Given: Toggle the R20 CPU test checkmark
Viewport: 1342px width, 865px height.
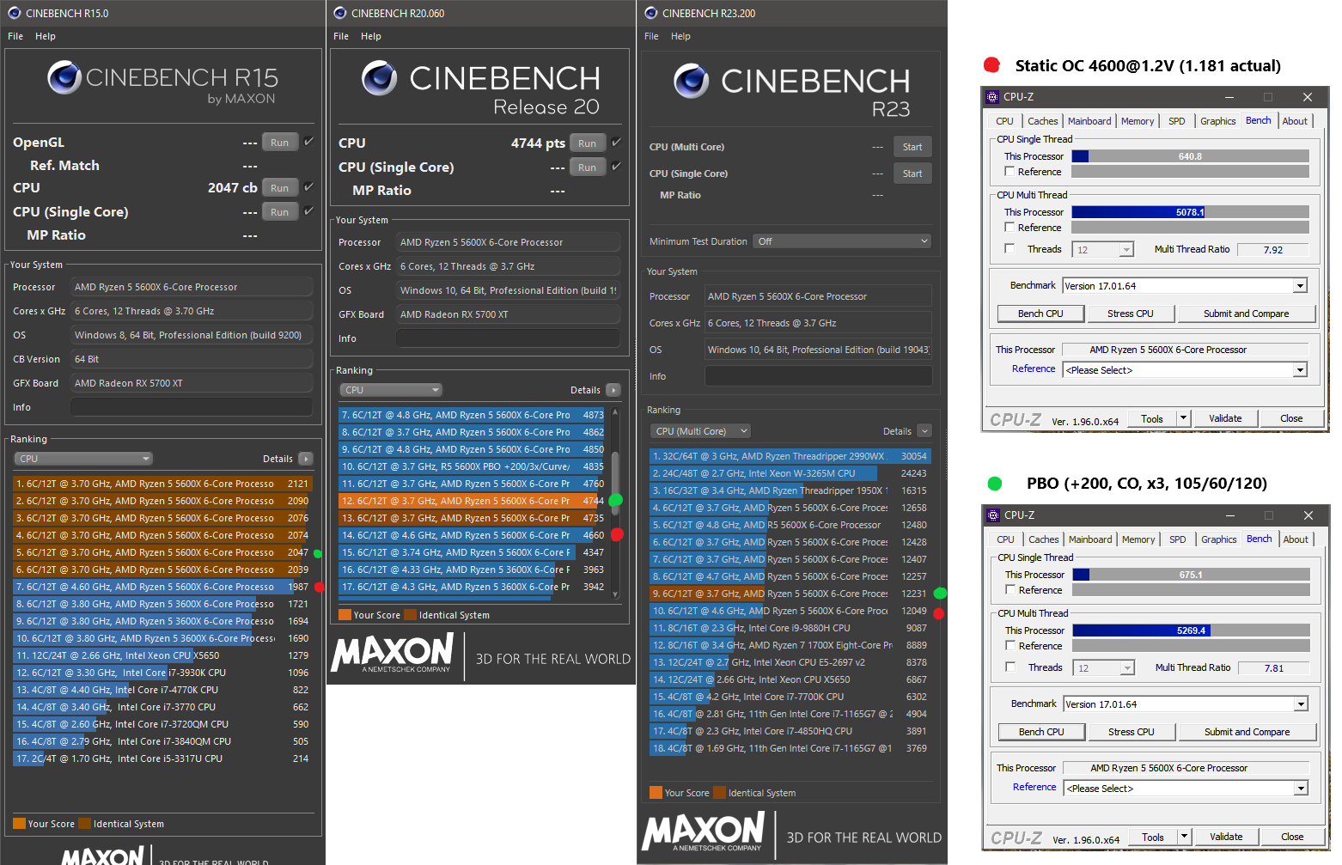Looking at the screenshot, I should coord(616,143).
